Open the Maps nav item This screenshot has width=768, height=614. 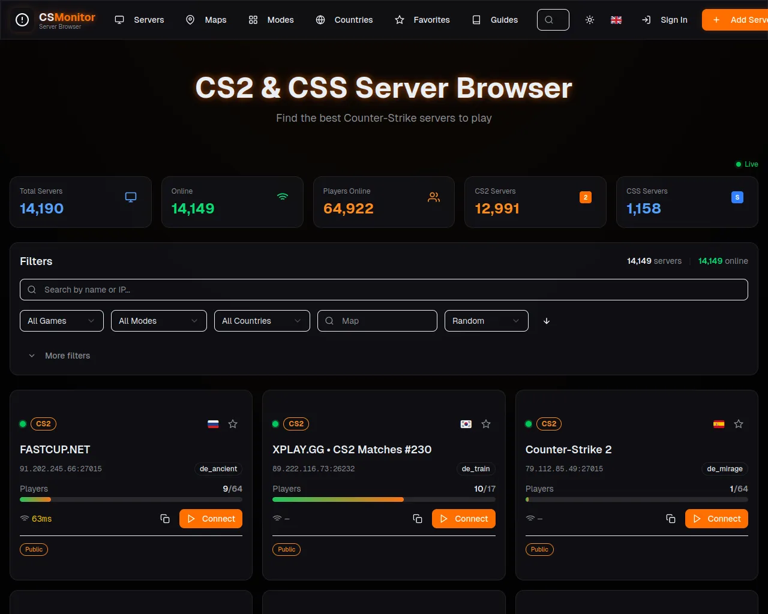click(x=206, y=20)
